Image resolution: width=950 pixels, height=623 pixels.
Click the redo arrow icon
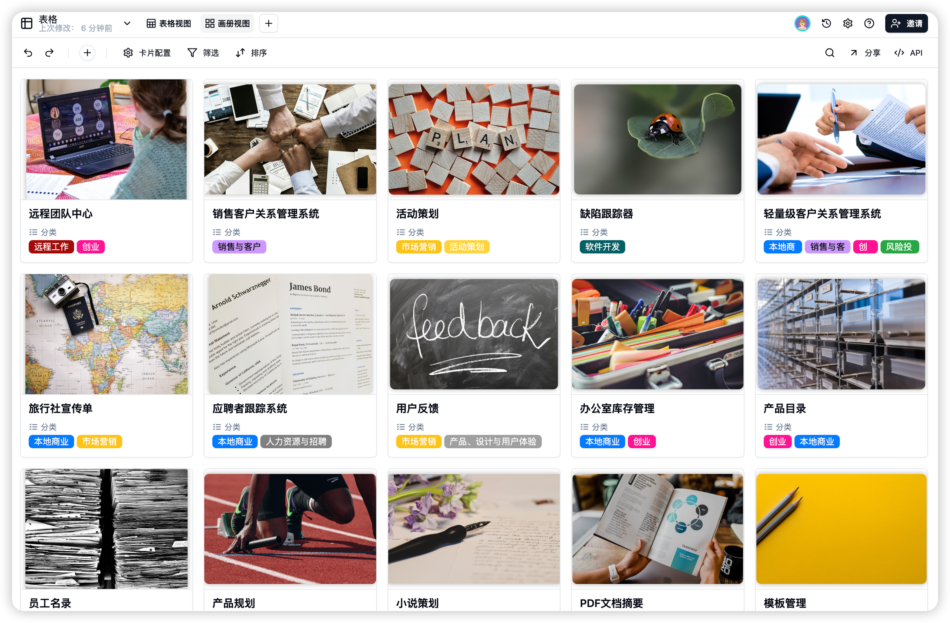coord(49,53)
